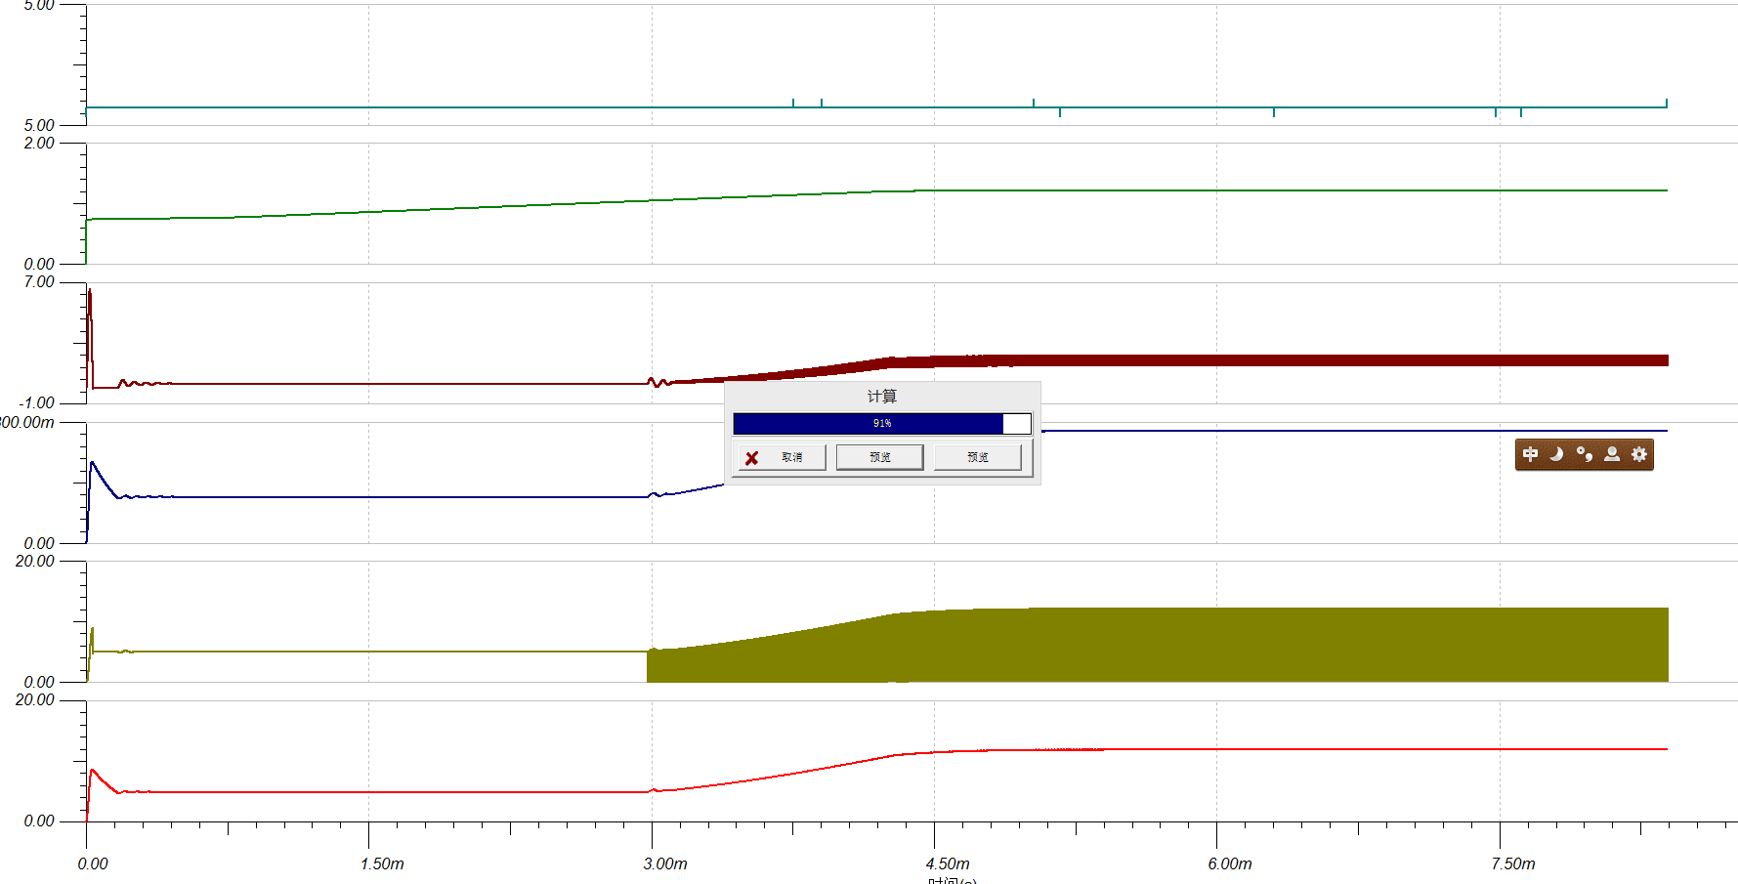Click the 7.00 y-axis label

pos(39,282)
